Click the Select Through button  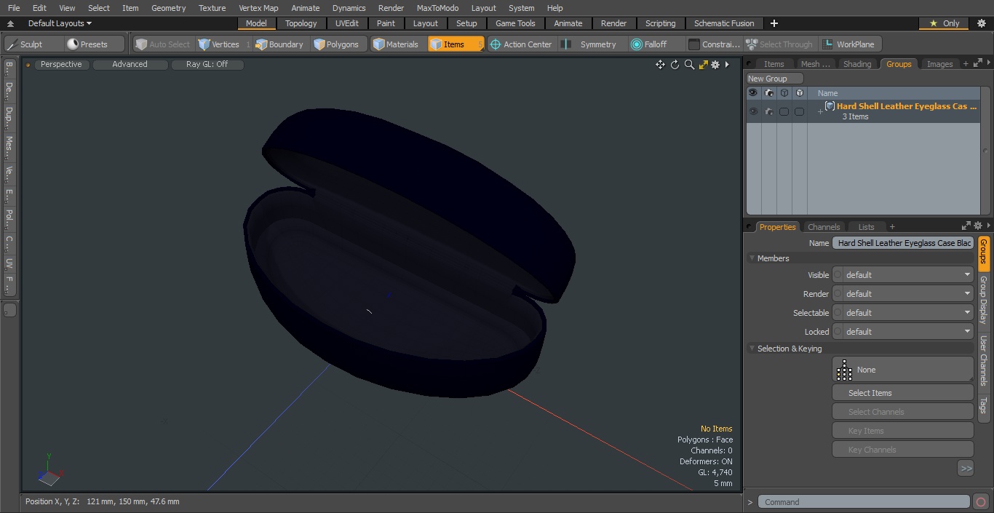point(781,44)
